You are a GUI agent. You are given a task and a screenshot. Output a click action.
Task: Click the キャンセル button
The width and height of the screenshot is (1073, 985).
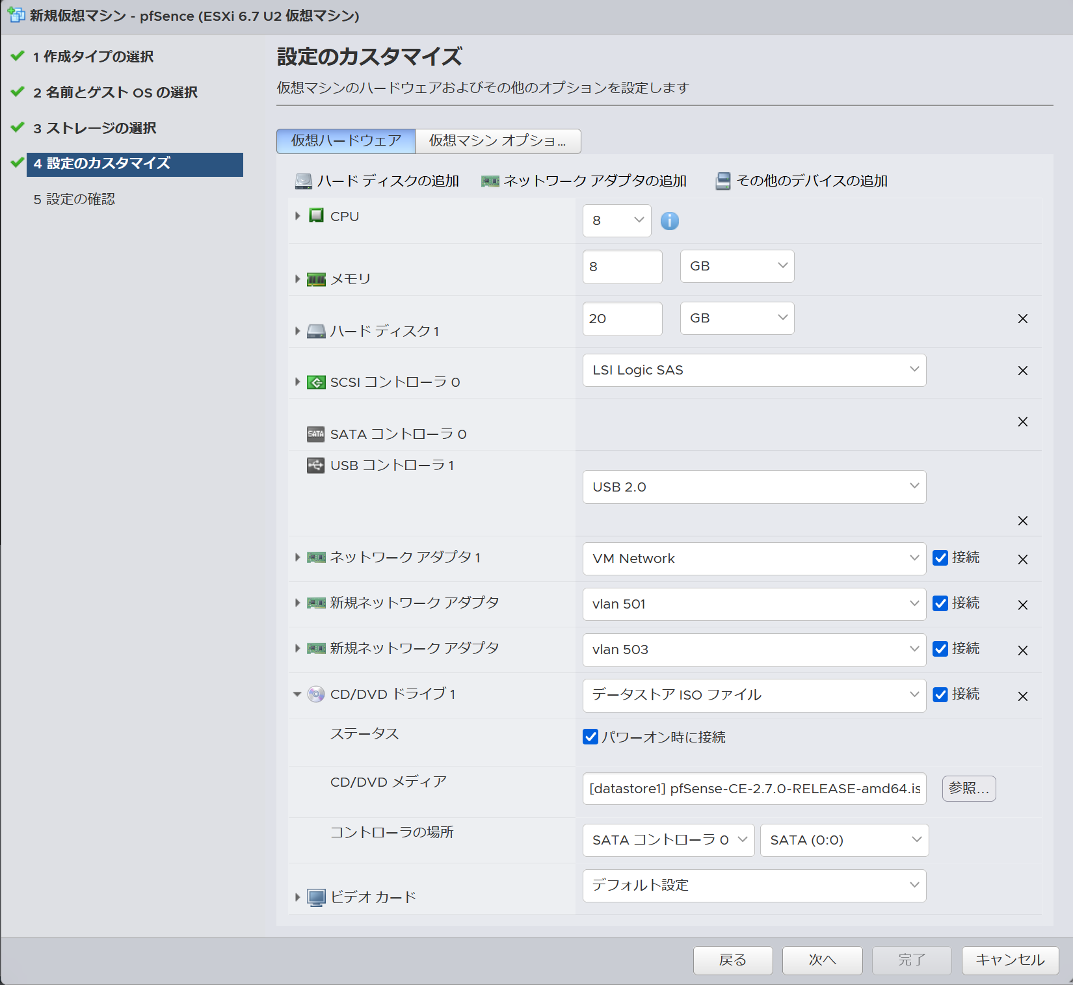[x=1011, y=960]
